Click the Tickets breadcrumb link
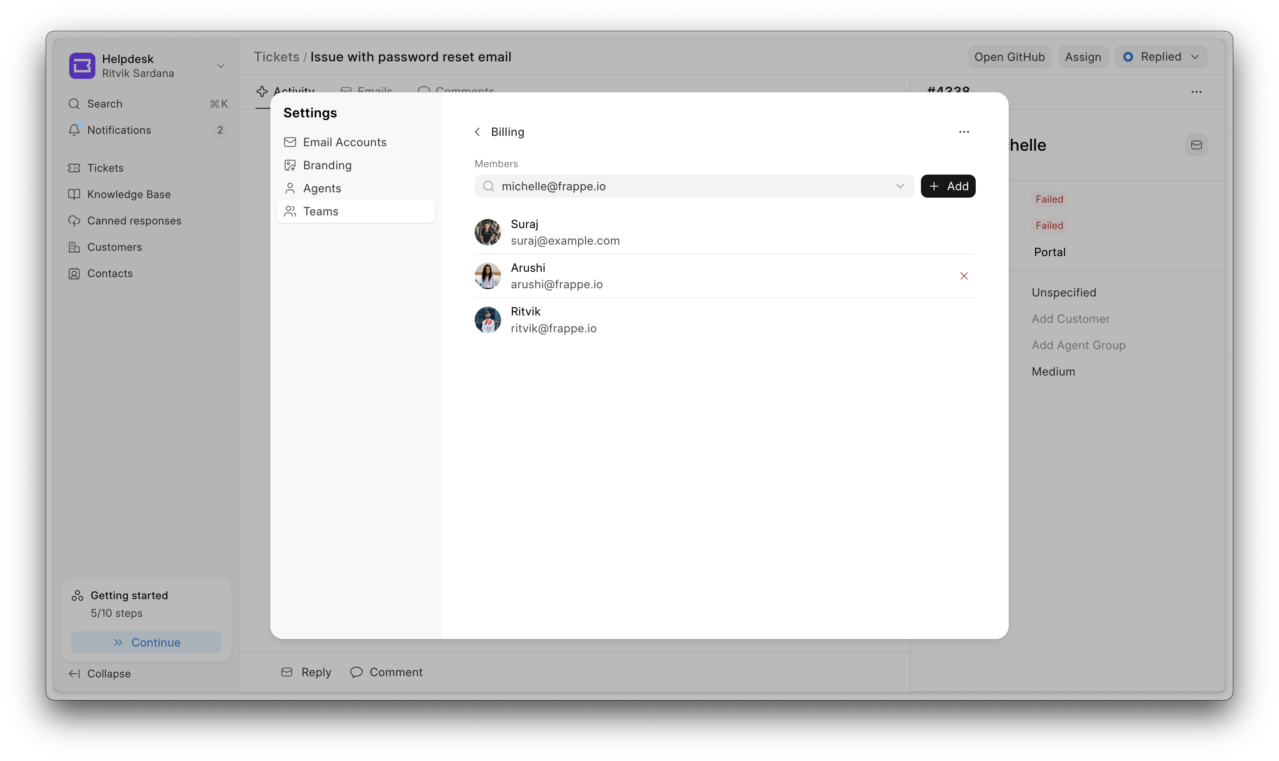 coord(276,57)
